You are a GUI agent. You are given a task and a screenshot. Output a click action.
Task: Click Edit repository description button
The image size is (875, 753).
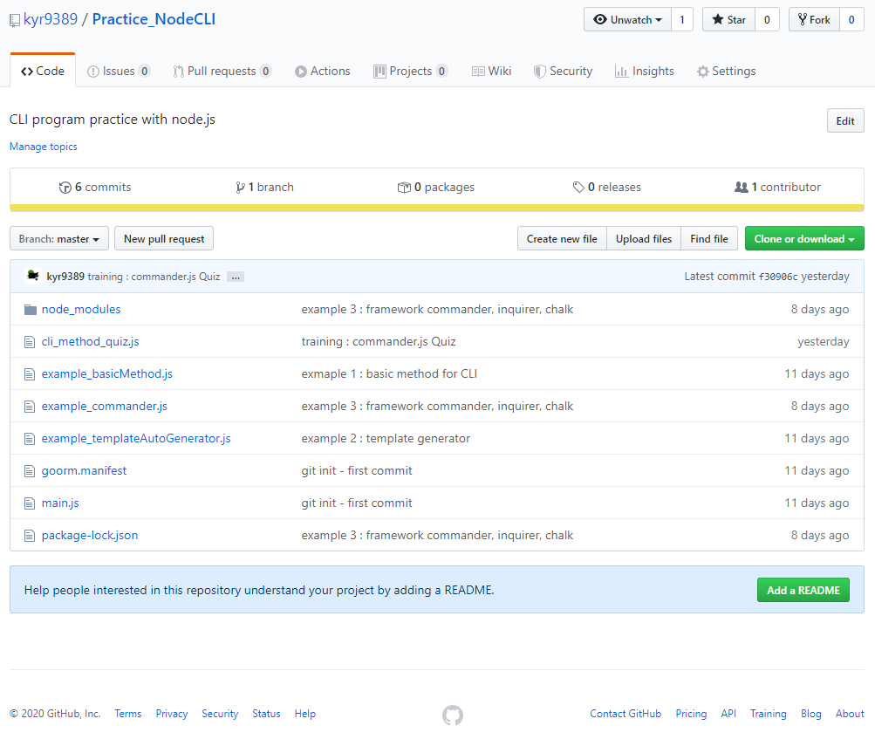pyautogui.click(x=844, y=121)
